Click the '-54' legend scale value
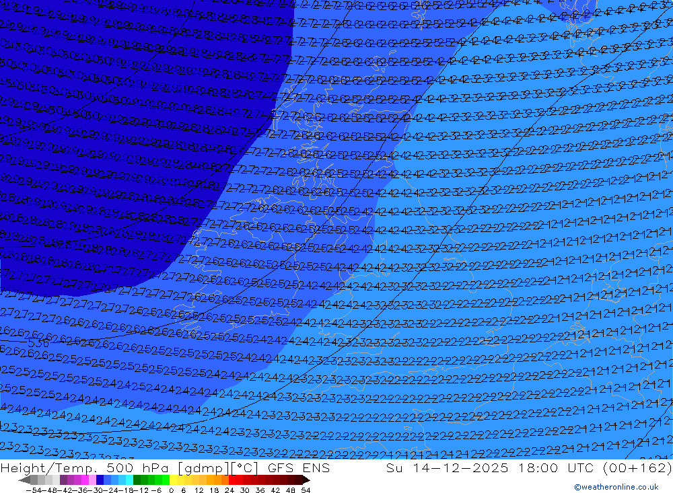 (x=34, y=490)
